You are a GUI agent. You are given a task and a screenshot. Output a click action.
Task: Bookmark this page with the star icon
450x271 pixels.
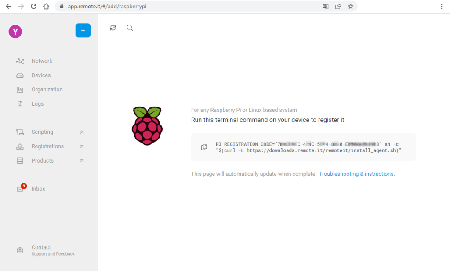tap(351, 7)
